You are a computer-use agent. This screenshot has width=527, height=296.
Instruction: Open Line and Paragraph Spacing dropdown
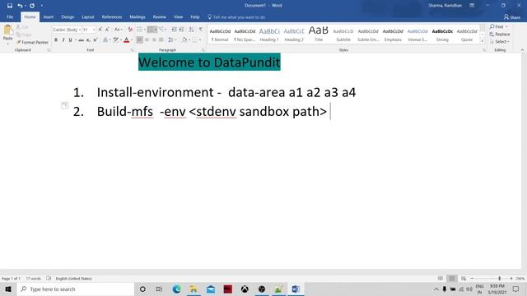click(x=172, y=40)
